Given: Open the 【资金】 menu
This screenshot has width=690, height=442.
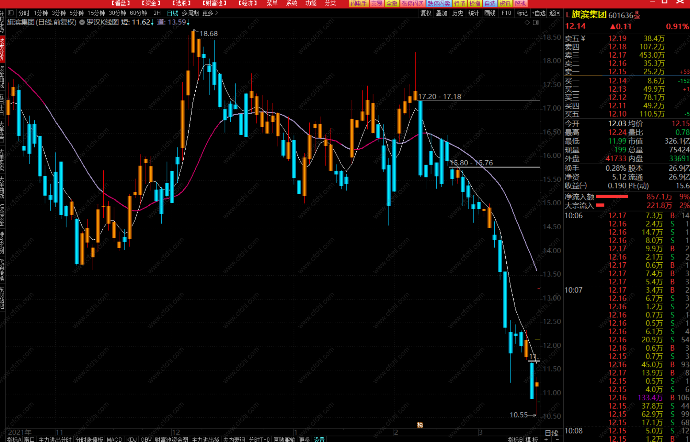Looking at the screenshot, I should coord(151,3).
